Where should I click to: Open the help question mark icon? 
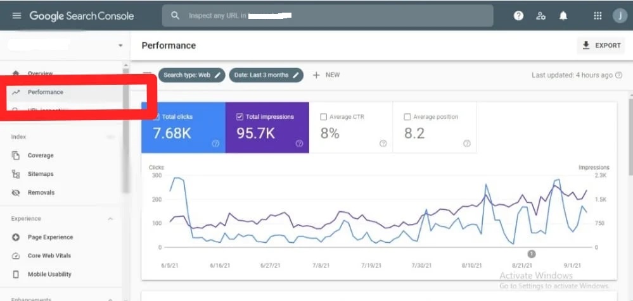pos(518,16)
